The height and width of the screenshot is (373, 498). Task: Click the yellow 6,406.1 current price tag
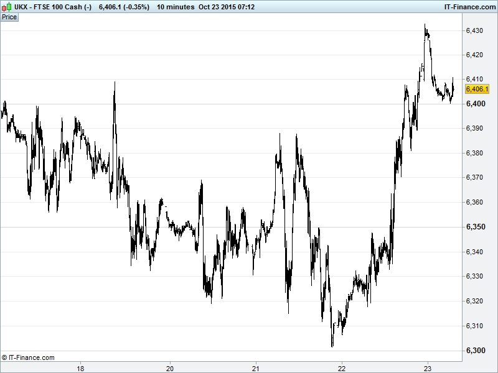(477, 90)
